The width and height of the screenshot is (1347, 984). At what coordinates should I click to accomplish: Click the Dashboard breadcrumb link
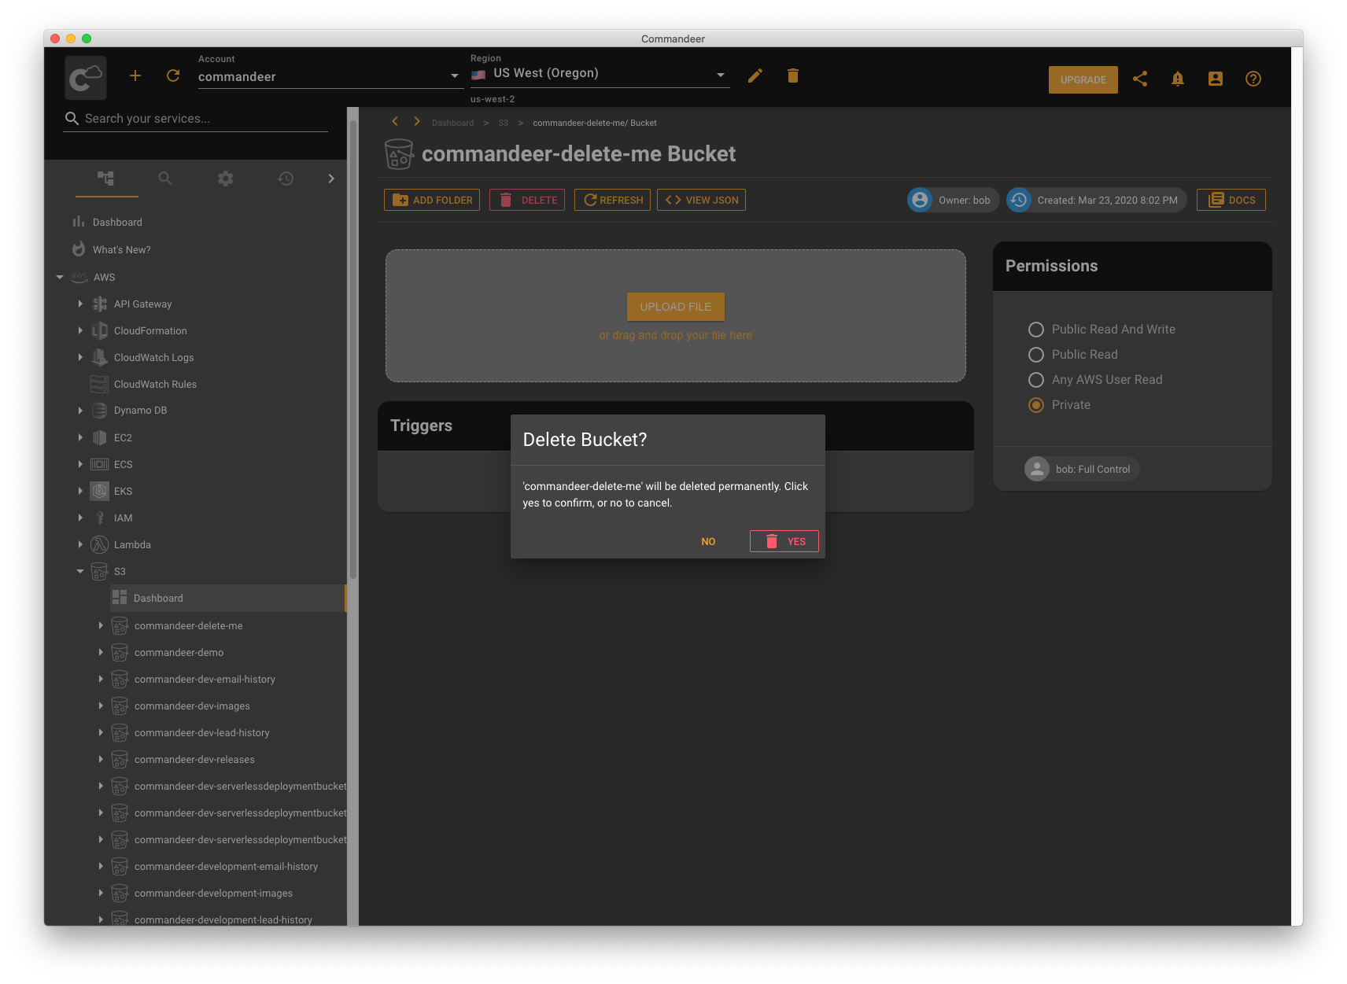click(452, 123)
